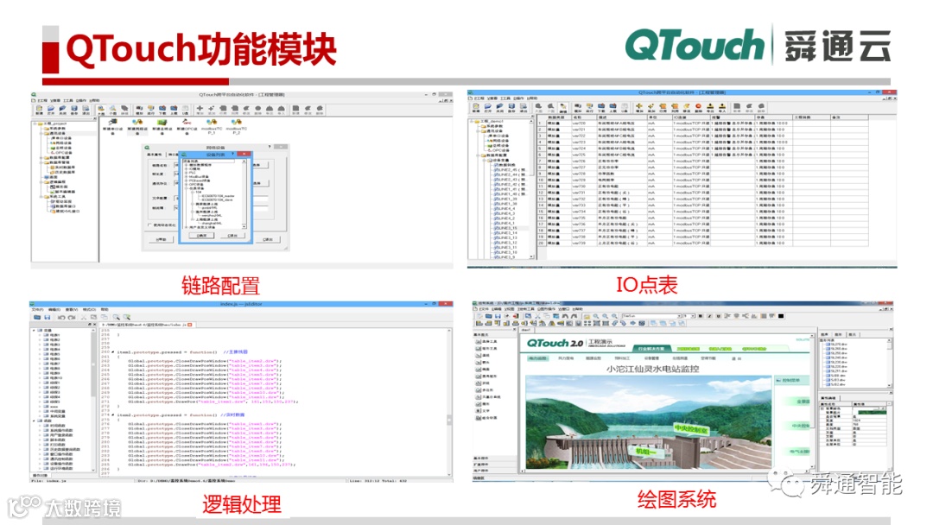Select the 基本属性 tab in 网络设备 dialog

coord(155,155)
